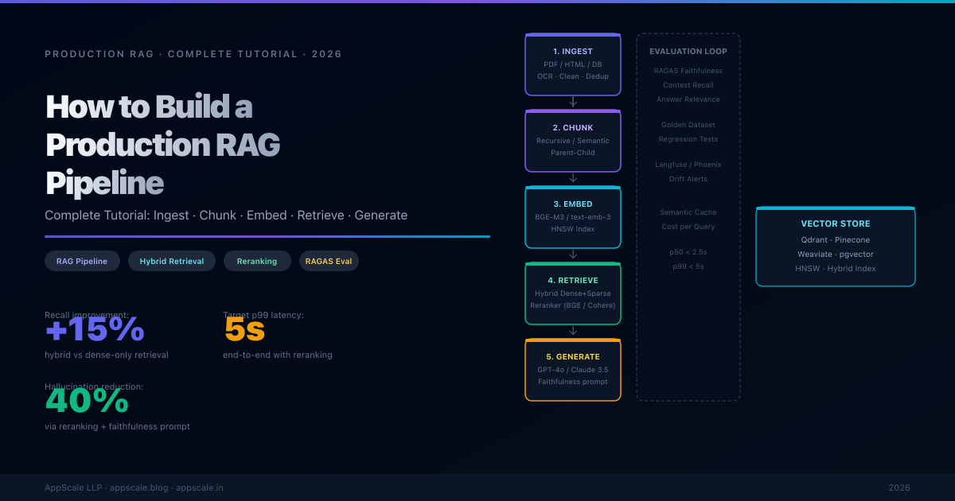Image resolution: width=955 pixels, height=501 pixels.
Task: Click the arrow between Embed and Retrieve
Action: tap(573, 255)
